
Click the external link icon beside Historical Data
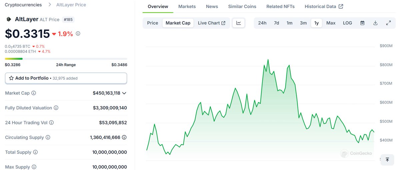pos(341,6)
